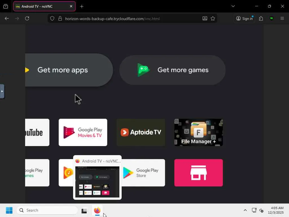
Task: Open the YouTube app tile
Action: pyautogui.click(x=37, y=133)
